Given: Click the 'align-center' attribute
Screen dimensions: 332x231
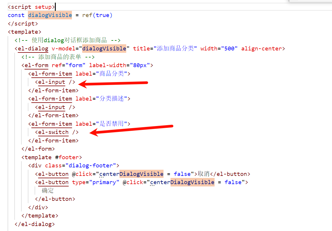Looking at the screenshot, I should click(x=262, y=49).
